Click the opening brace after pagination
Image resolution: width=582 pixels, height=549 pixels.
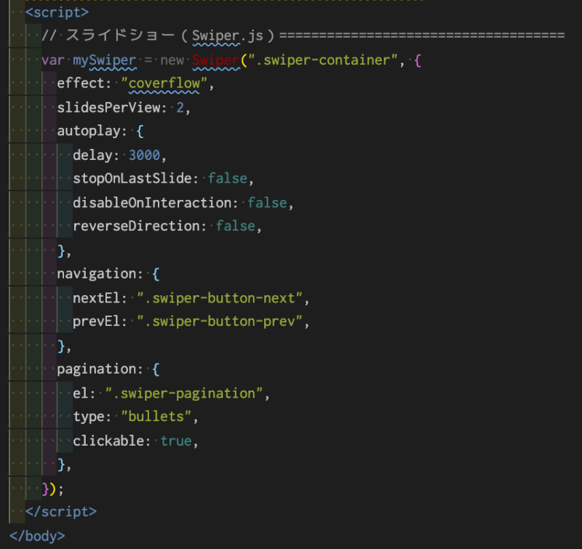pos(156,369)
